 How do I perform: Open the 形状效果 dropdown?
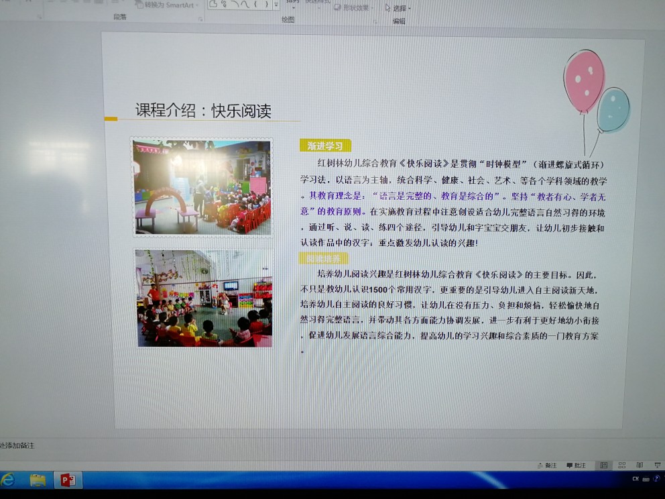point(356,8)
